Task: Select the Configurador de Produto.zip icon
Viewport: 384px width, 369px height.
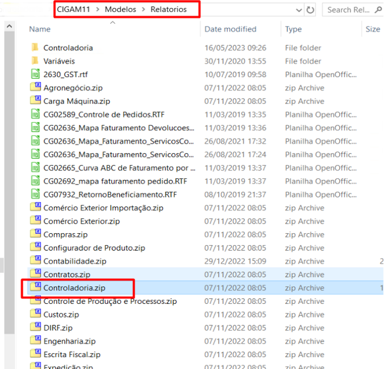Action: click(x=36, y=247)
